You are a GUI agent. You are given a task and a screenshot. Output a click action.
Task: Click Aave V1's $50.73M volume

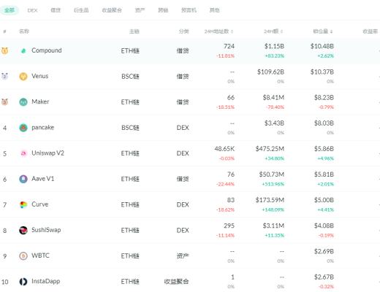pyautogui.click(x=272, y=174)
